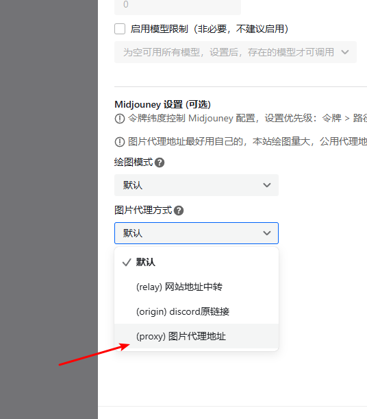The height and width of the screenshot is (419, 367).
Task: Click the checkmark icon beside 默认 option
Action: pos(127,263)
